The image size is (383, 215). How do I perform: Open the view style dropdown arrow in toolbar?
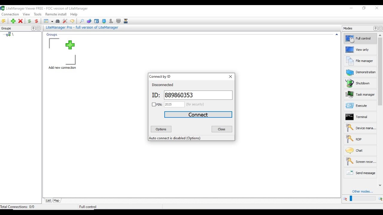[52, 21]
